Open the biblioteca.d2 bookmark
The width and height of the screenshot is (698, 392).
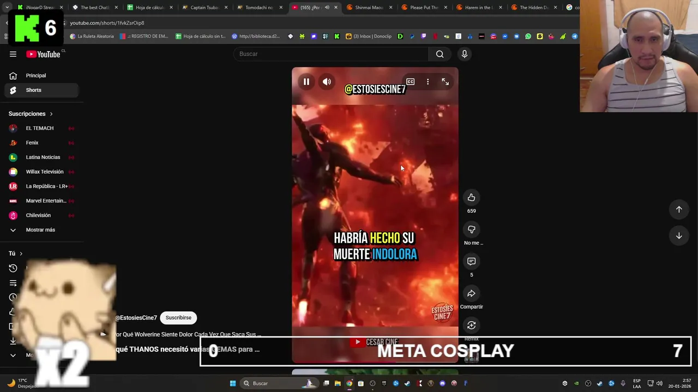[x=256, y=36]
